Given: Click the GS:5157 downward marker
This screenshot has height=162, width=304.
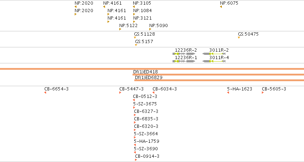Looking at the screenshot, I should point(136,45).
